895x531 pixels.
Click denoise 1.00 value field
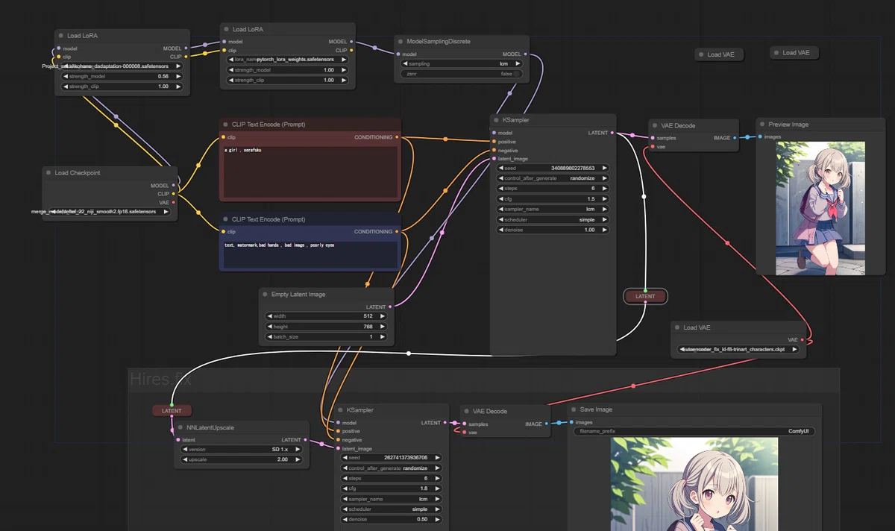point(553,230)
